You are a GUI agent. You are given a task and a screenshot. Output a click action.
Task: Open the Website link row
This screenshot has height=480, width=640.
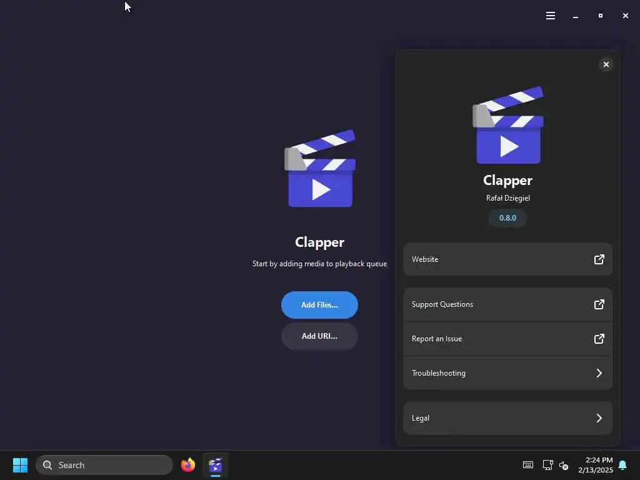[507, 259]
